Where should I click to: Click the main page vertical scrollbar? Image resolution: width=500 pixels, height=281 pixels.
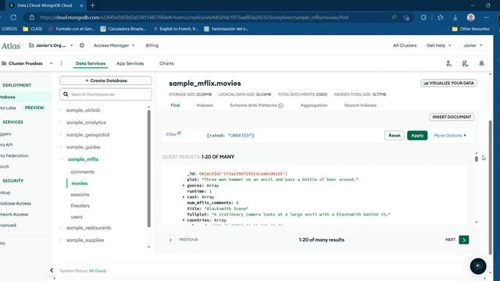pyautogui.click(x=490, y=187)
